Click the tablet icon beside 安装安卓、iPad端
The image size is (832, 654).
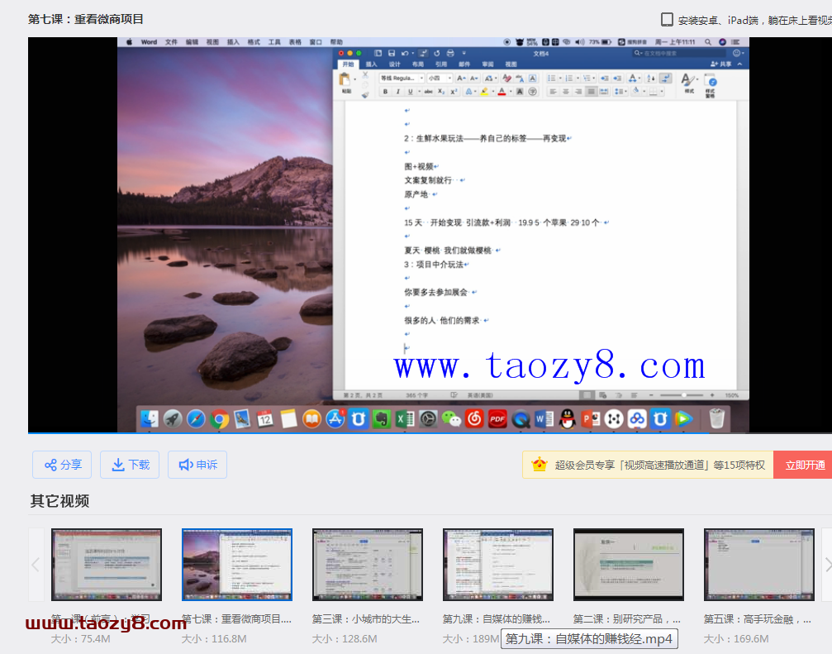(x=667, y=20)
